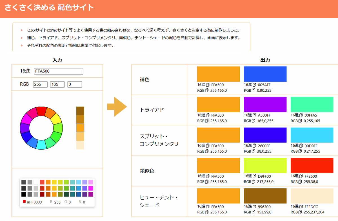338x221 pixels.
Task: Focus the RGB red field showing 255
Action: (40, 84)
